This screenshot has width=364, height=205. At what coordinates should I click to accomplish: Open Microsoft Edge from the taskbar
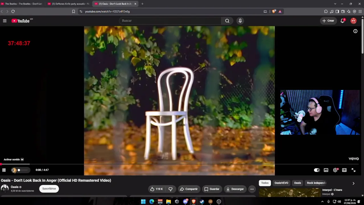tap(152, 202)
